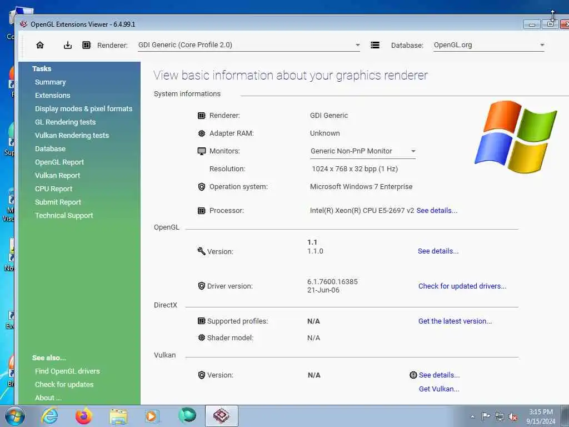Open GL Rendering tests
Viewport: 569px width, 427px height.
[x=66, y=122]
